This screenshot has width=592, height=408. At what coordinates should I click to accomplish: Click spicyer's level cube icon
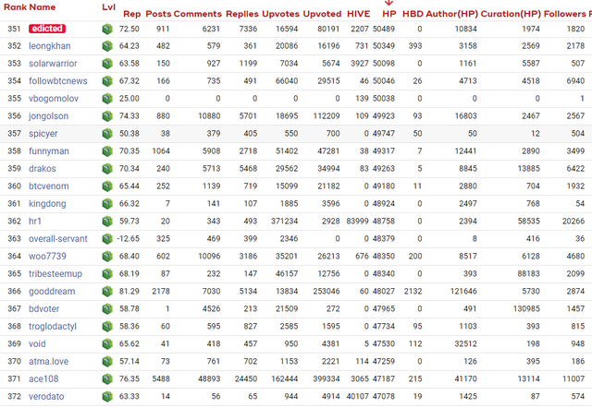pyautogui.click(x=107, y=133)
